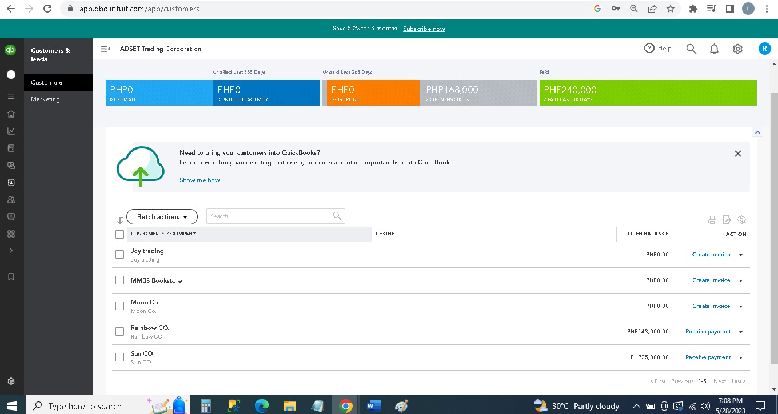Click the bookmark icon in left rail

click(x=11, y=276)
